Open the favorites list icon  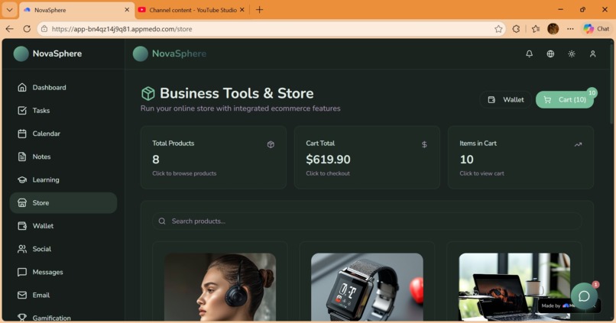coord(536,29)
